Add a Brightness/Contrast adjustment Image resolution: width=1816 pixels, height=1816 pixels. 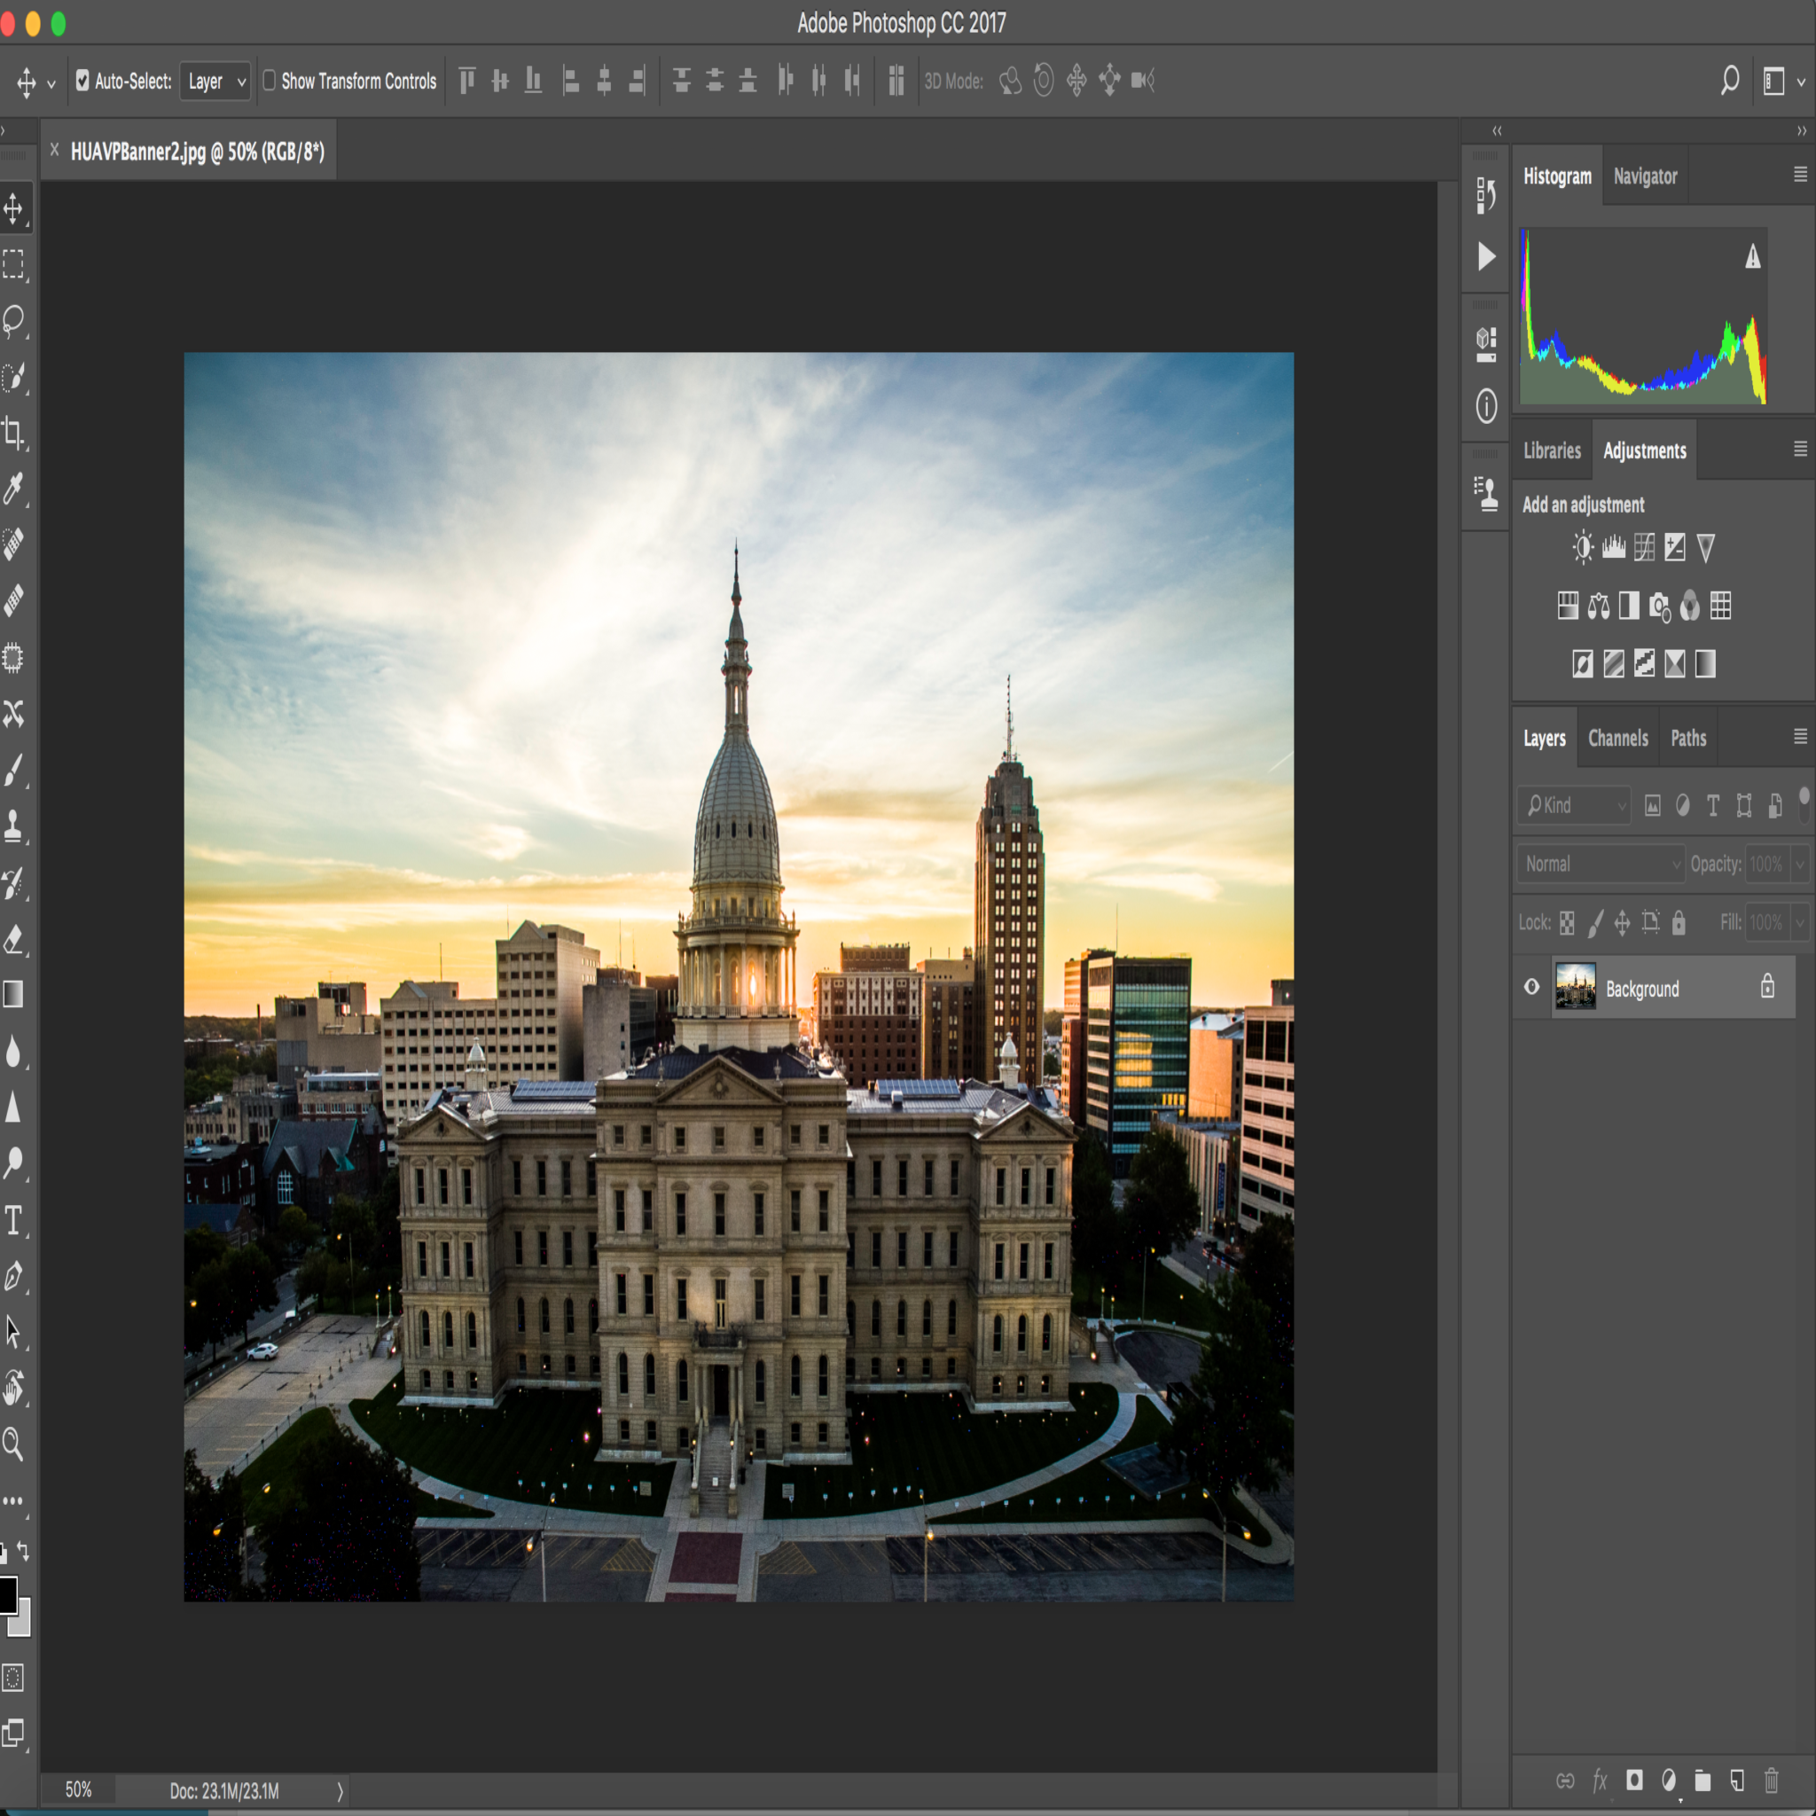(x=1583, y=547)
